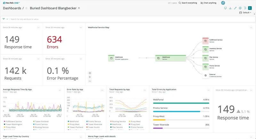Toggle Tower-Riverside legend in Error Rate chart
Viewport: 256px width, 139px height.
[94, 124]
